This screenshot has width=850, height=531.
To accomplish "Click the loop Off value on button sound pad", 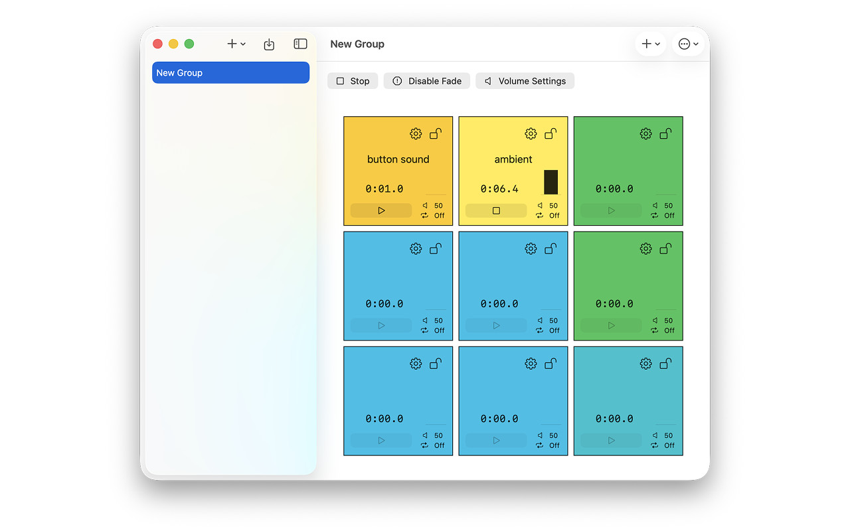I will 440,216.
